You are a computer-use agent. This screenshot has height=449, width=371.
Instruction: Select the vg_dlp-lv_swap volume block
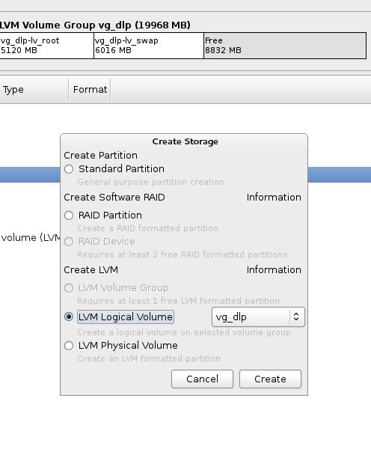pyautogui.click(x=149, y=46)
